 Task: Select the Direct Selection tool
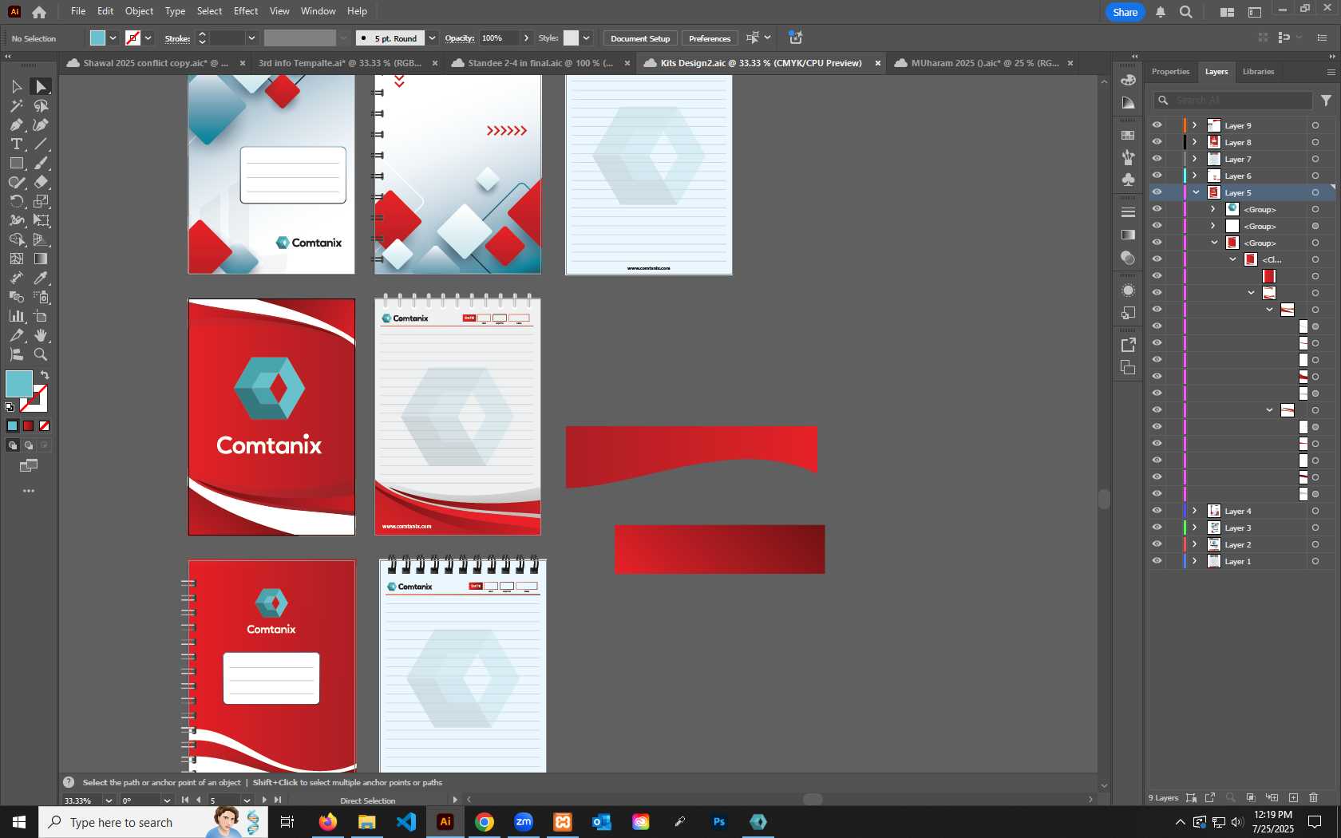point(41,86)
